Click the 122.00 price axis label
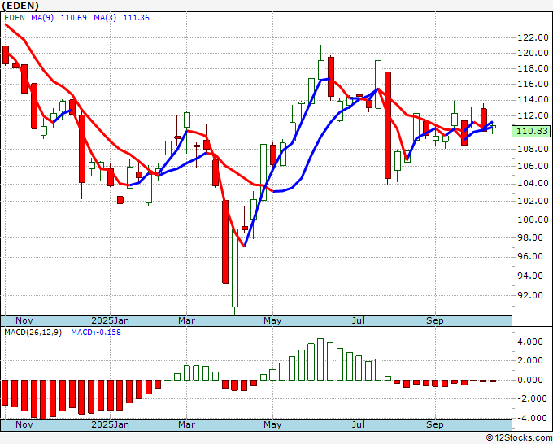The height and width of the screenshot is (444, 553). [533, 37]
